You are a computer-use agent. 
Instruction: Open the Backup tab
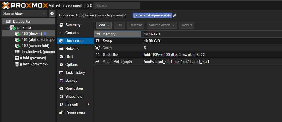click(75, 81)
